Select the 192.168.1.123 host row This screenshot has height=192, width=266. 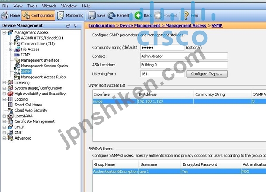pos(179,101)
